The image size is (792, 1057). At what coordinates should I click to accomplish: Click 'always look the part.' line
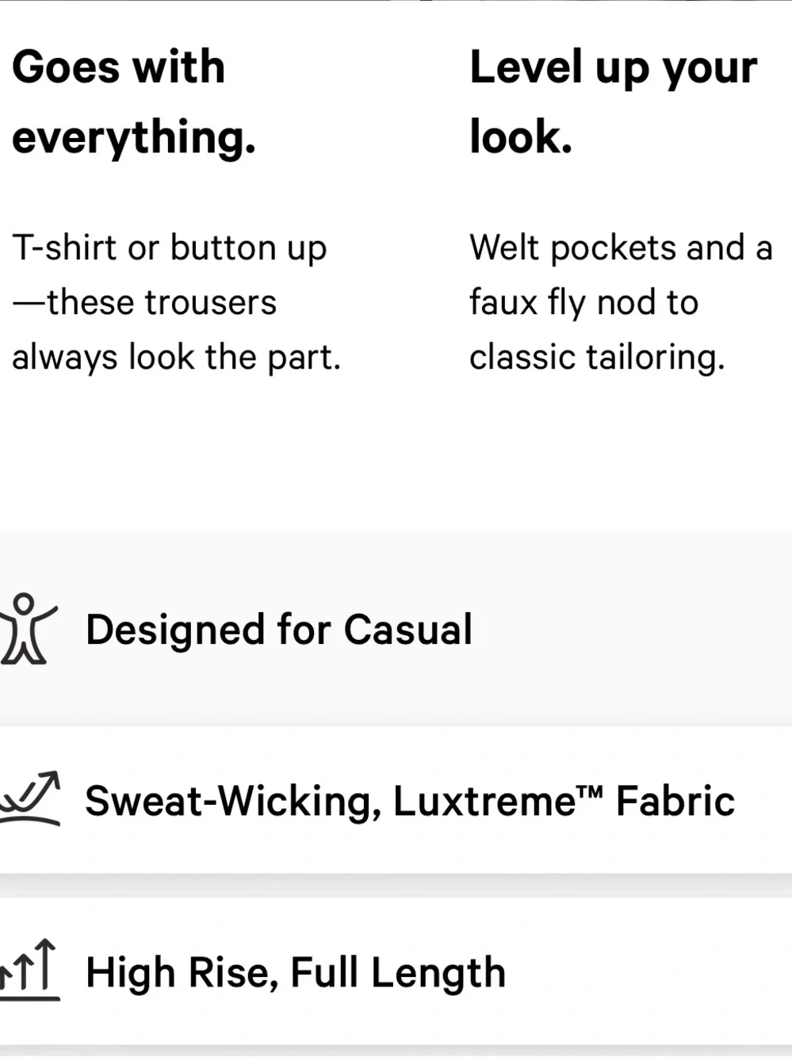(176, 358)
